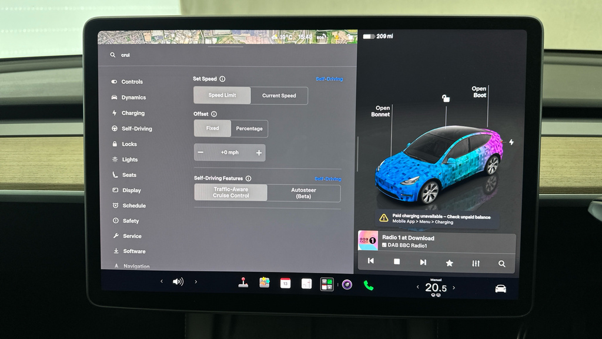Open the green Phone app

[x=368, y=285]
